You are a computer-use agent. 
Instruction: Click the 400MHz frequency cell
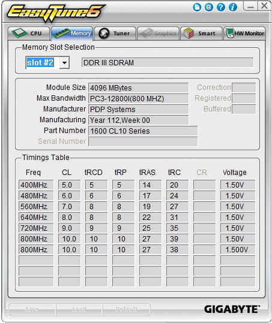coord(36,185)
